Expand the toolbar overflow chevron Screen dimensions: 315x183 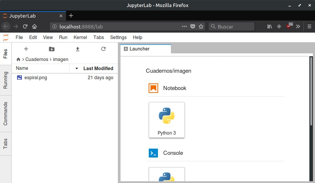(x=298, y=26)
